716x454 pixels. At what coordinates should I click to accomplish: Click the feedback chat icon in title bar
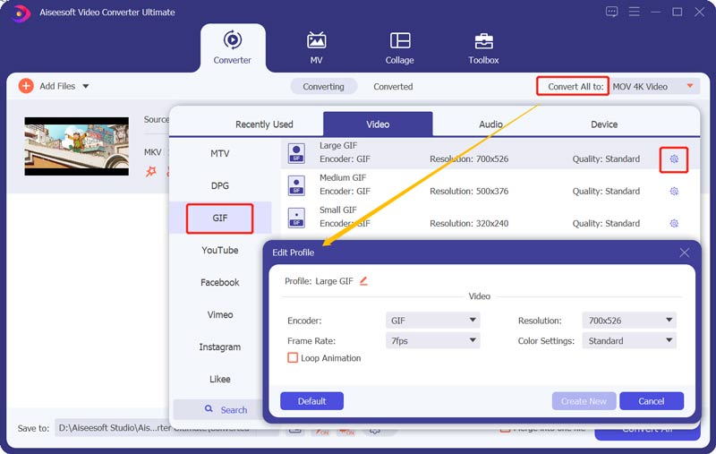coord(611,12)
